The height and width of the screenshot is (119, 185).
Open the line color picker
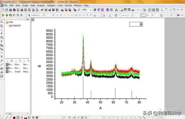click(x=111, y=15)
